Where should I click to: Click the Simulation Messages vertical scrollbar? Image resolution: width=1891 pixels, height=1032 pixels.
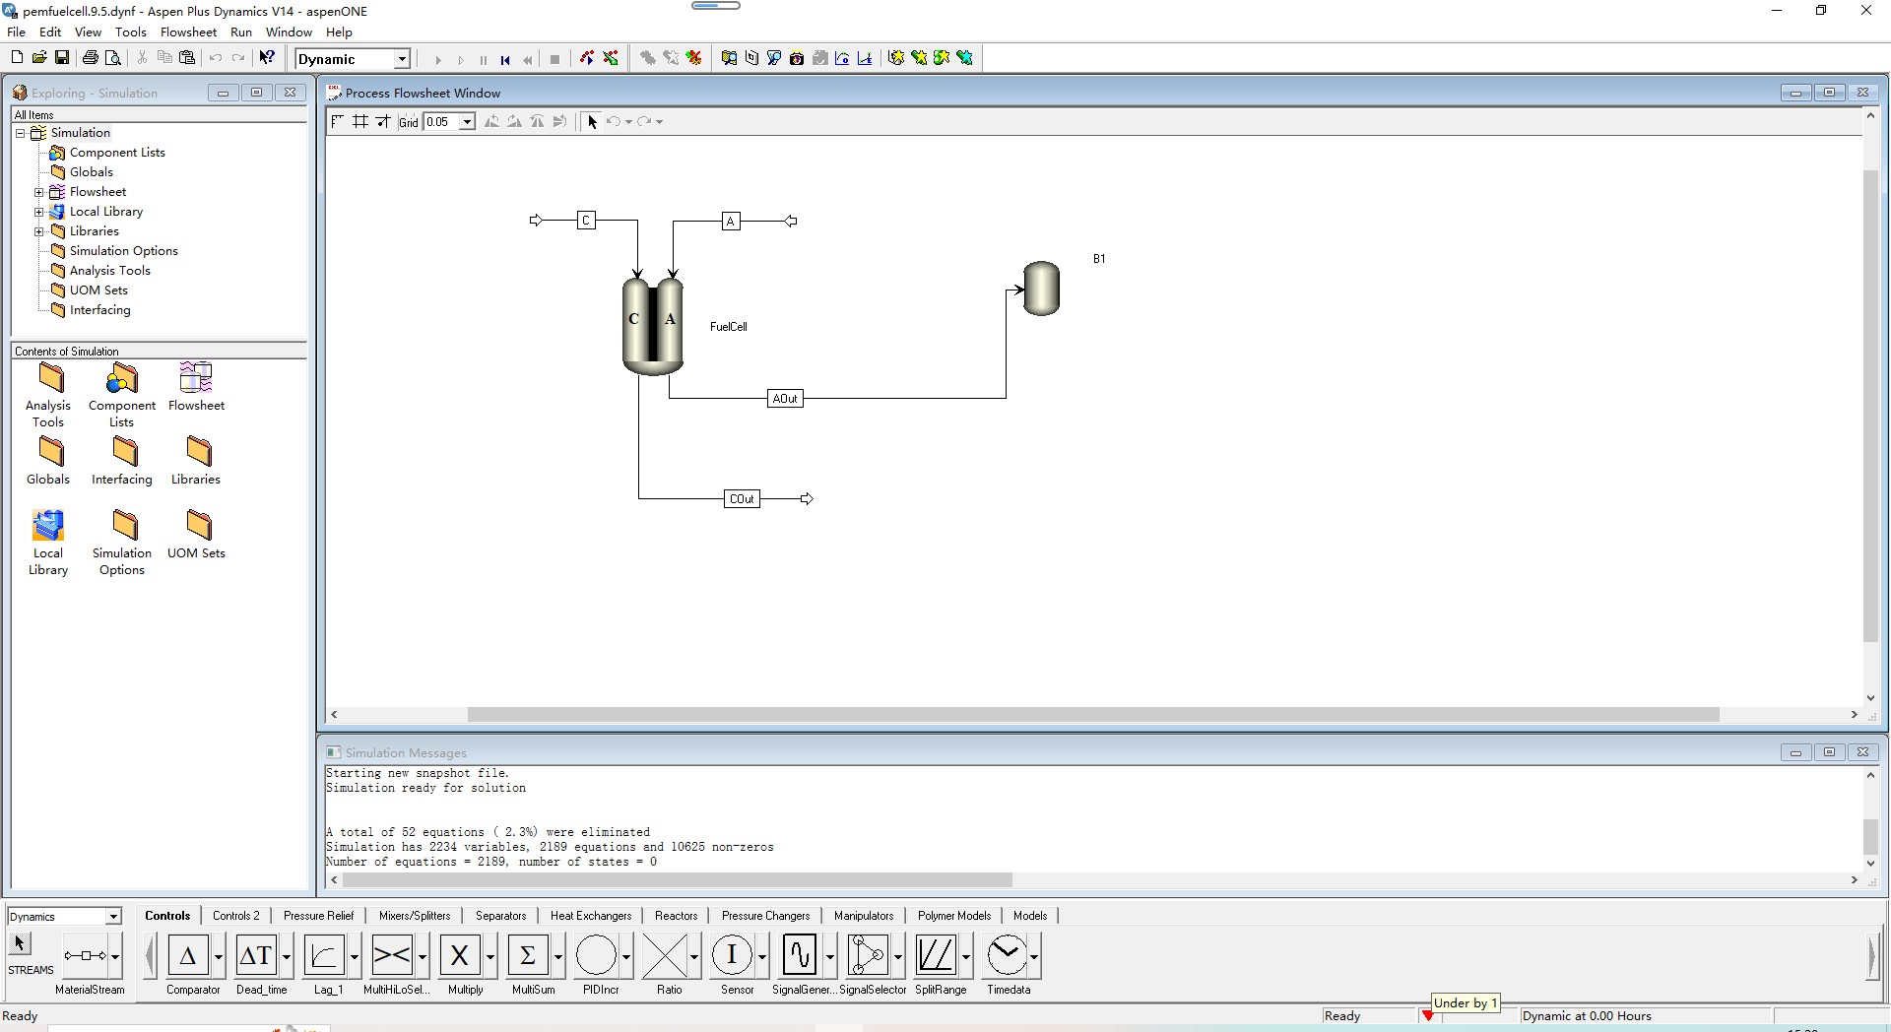pos(1870,836)
